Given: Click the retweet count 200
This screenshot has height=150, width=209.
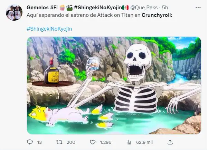Looking at the screenshot, I should 71,142.
